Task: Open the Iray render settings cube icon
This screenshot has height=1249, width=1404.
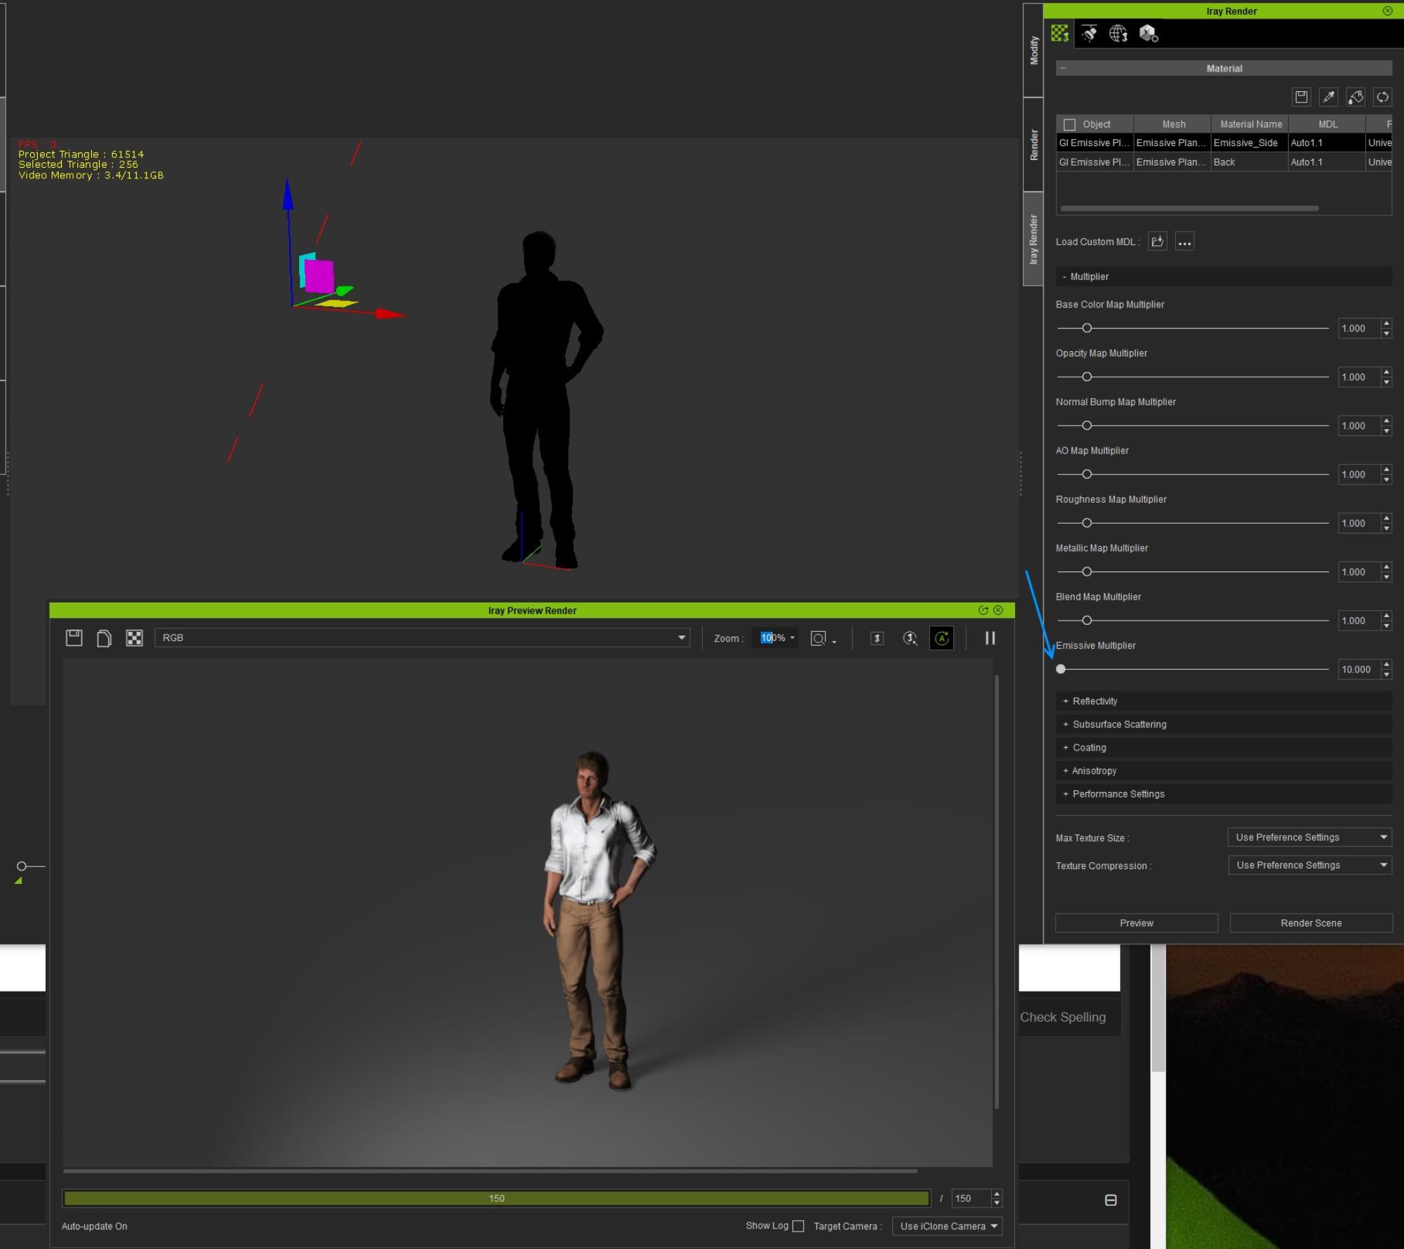Action: coord(1148,33)
